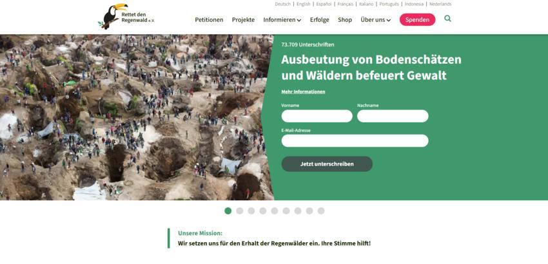Expand the Informieren dropdown menu
Image resolution: width=548 pixels, height=264 pixels.
[x=282, y=20]
